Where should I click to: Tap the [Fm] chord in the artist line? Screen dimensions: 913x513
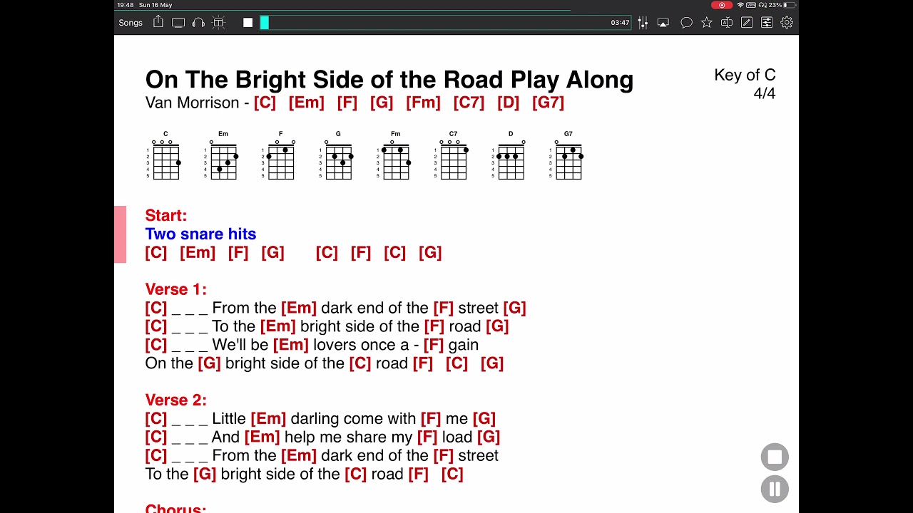tap(423, 103)
